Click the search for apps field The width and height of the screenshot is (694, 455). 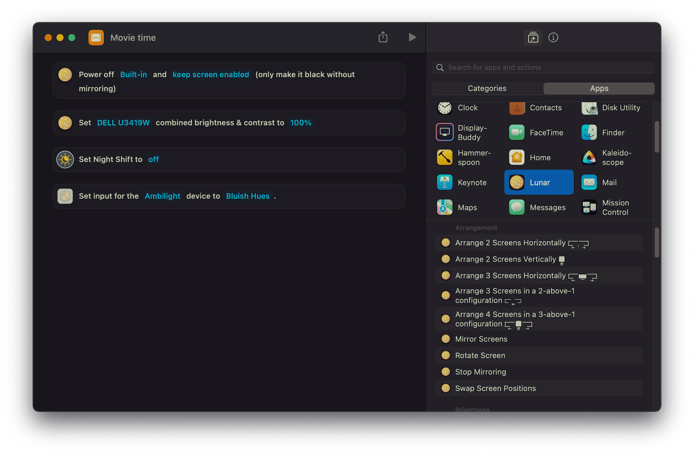coord(542,67)
